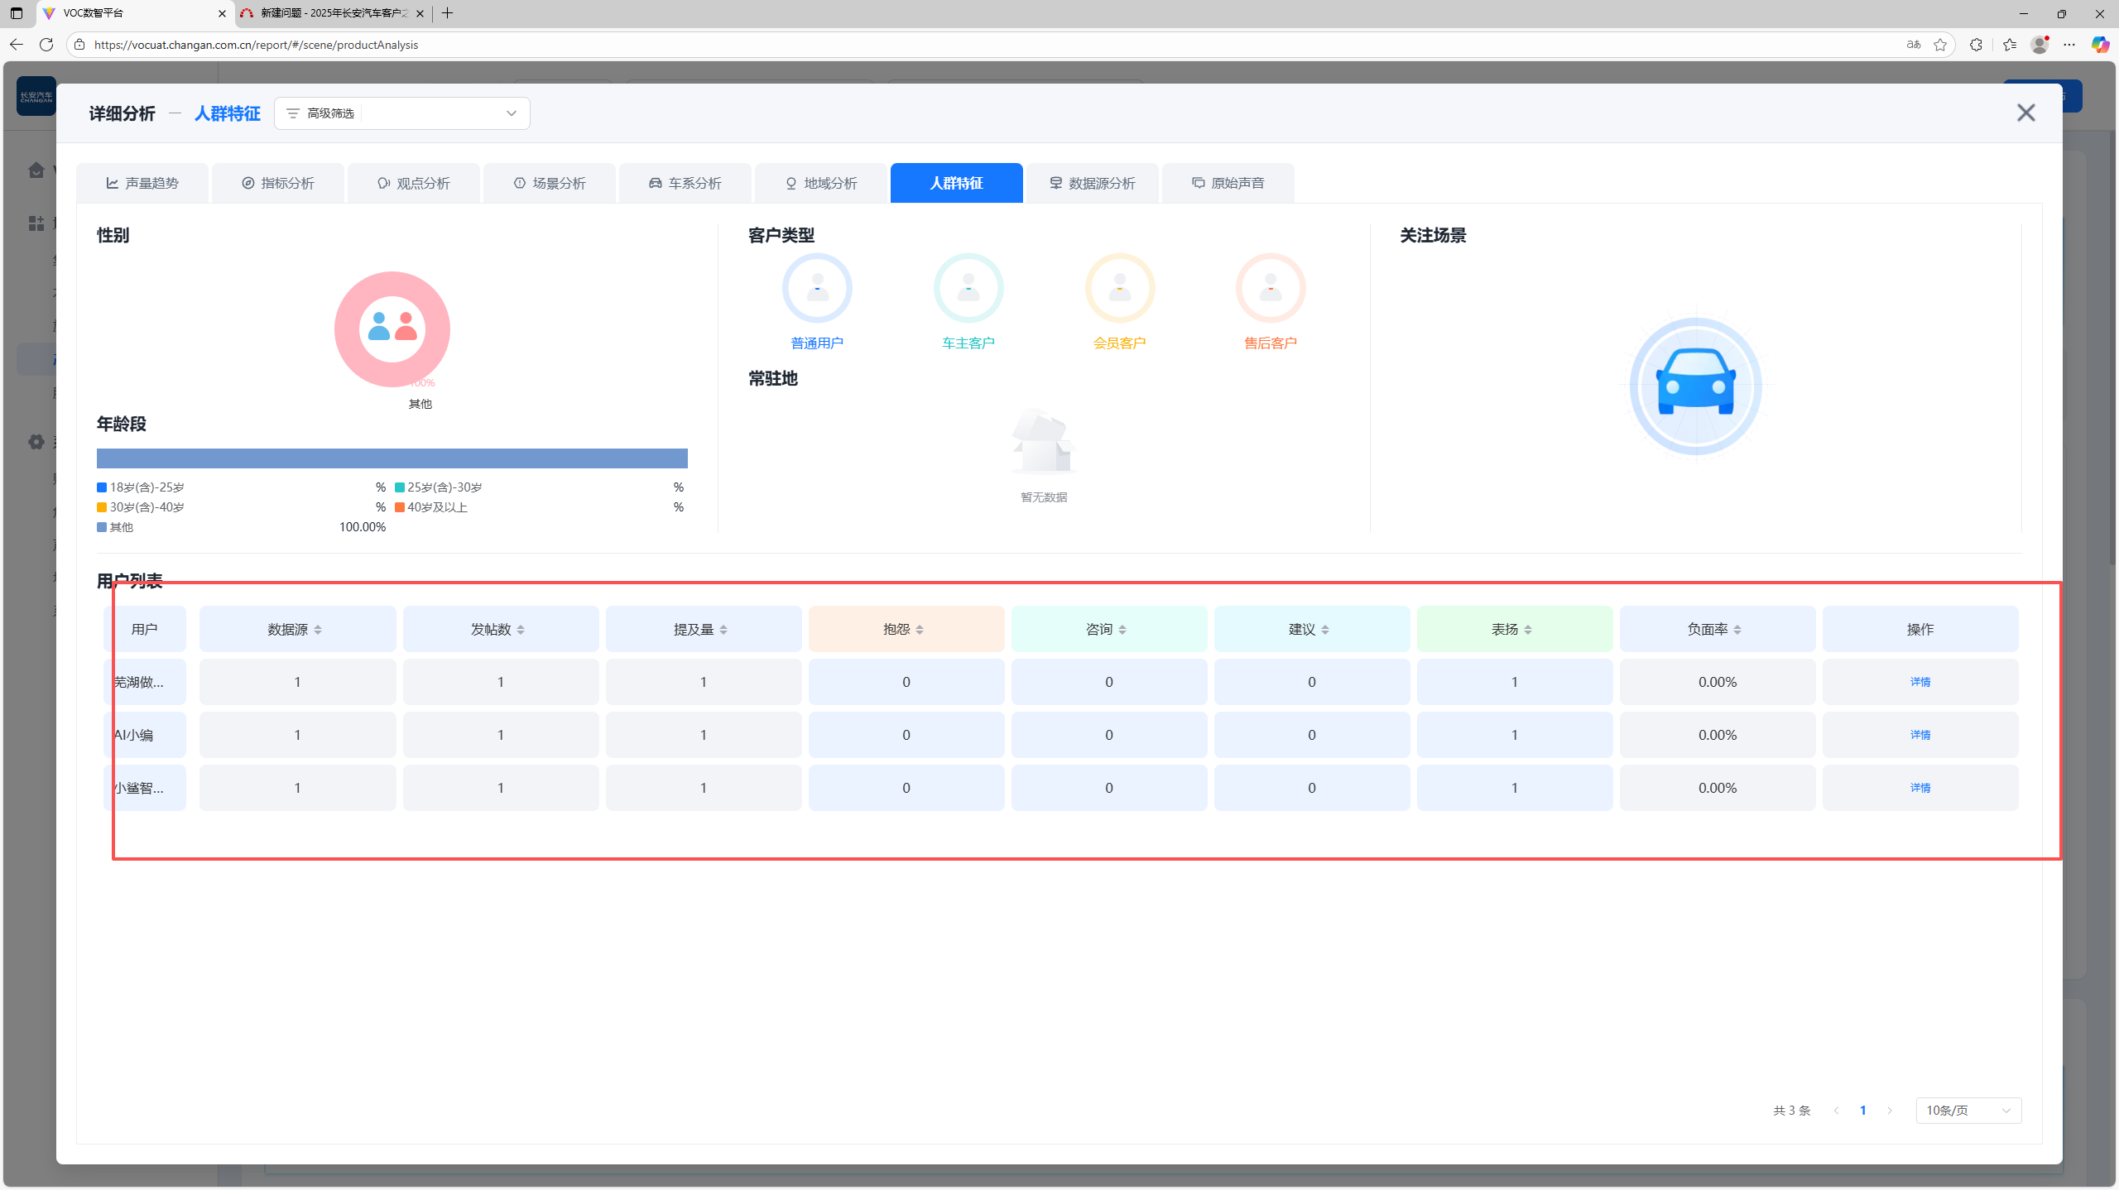Sort table by 数据源 column
The width and height of the screenshot is (2119, 1190).
click(318, 630)
